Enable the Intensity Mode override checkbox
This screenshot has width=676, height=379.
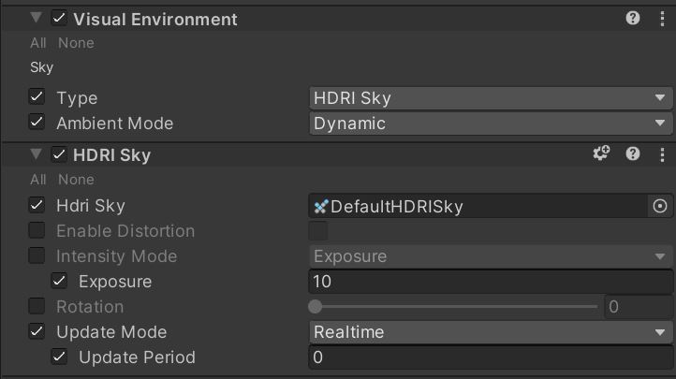[37, 255]
